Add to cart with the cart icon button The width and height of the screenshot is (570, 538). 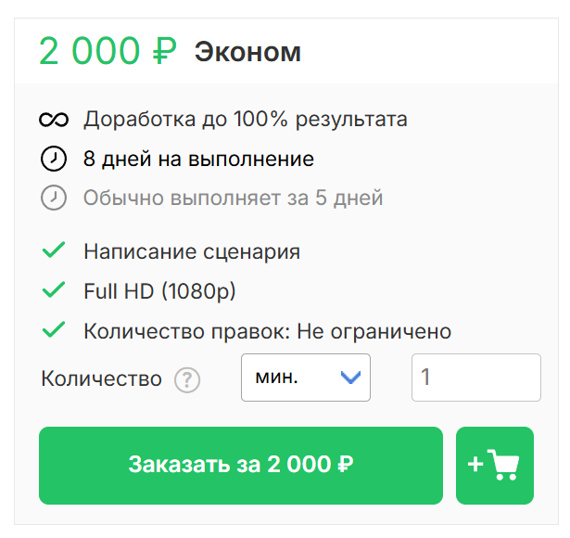tap(494, 465)
